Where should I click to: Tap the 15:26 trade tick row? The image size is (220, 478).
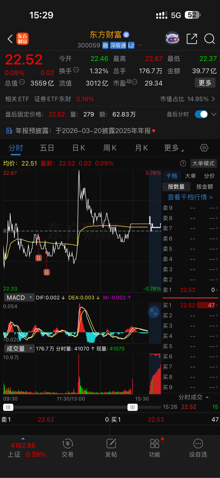click(190, 407)
